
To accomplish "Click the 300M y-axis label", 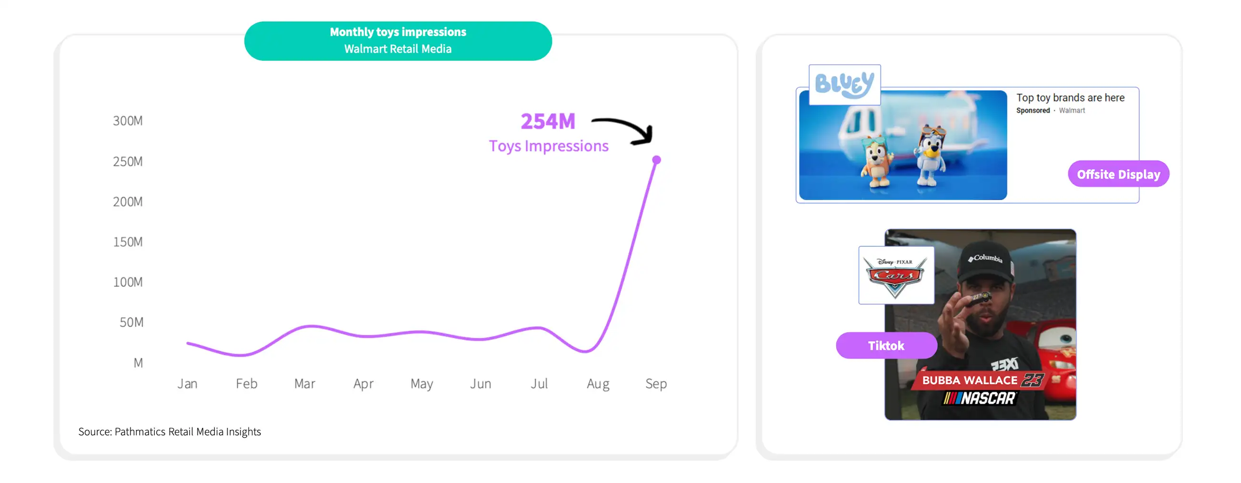I will click(128, 121).
